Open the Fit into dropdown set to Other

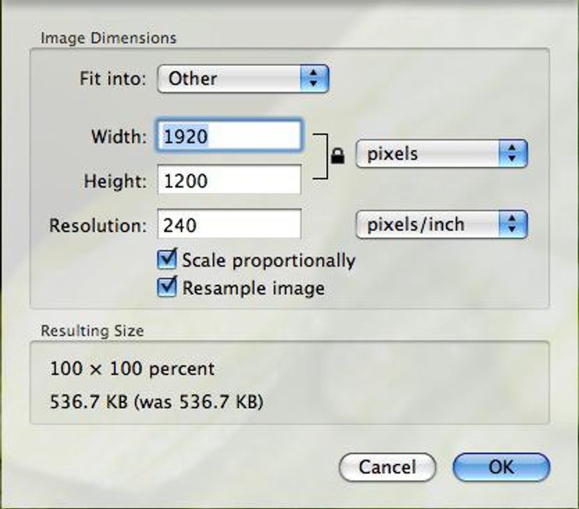(x=242, y=79)
